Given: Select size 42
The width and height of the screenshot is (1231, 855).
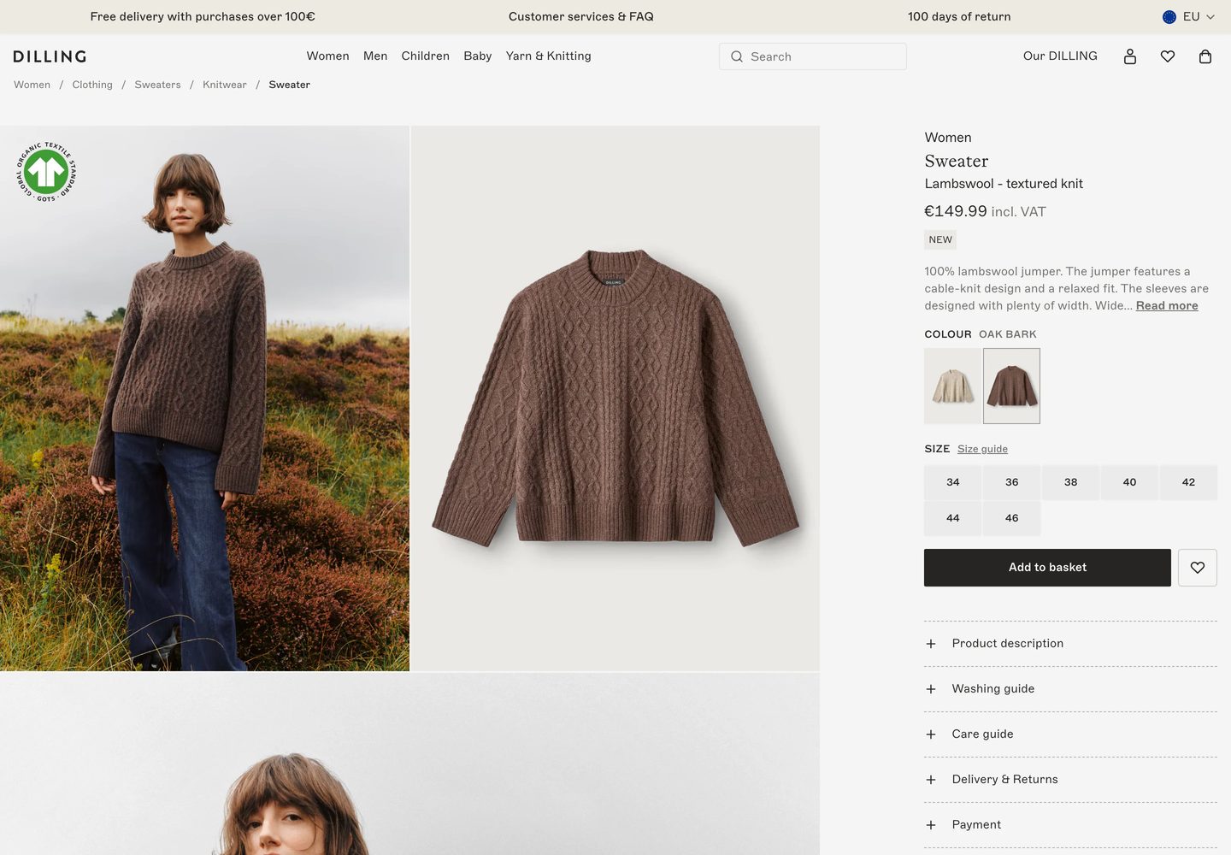Looking at the screenshot, I should click(1189, 482).
